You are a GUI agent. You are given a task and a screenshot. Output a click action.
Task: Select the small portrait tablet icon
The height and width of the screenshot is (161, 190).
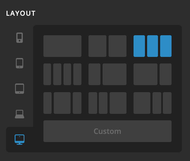(x=20, y=63)
